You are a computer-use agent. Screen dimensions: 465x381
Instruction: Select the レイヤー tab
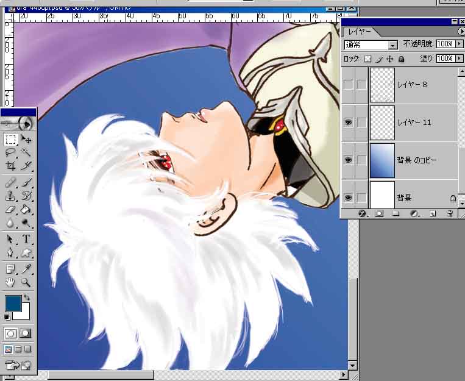359,31
